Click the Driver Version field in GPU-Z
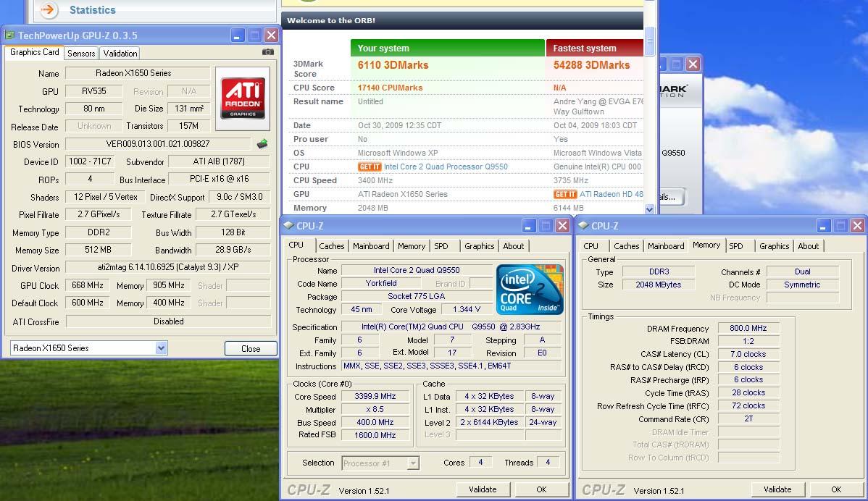 click(168, 267)
